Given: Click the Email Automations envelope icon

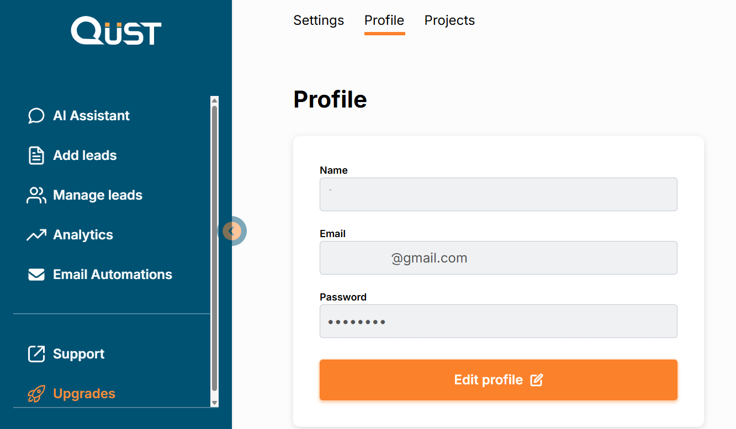Looking at the screenshot, I should pyautogui.click(x=36, y=275).
